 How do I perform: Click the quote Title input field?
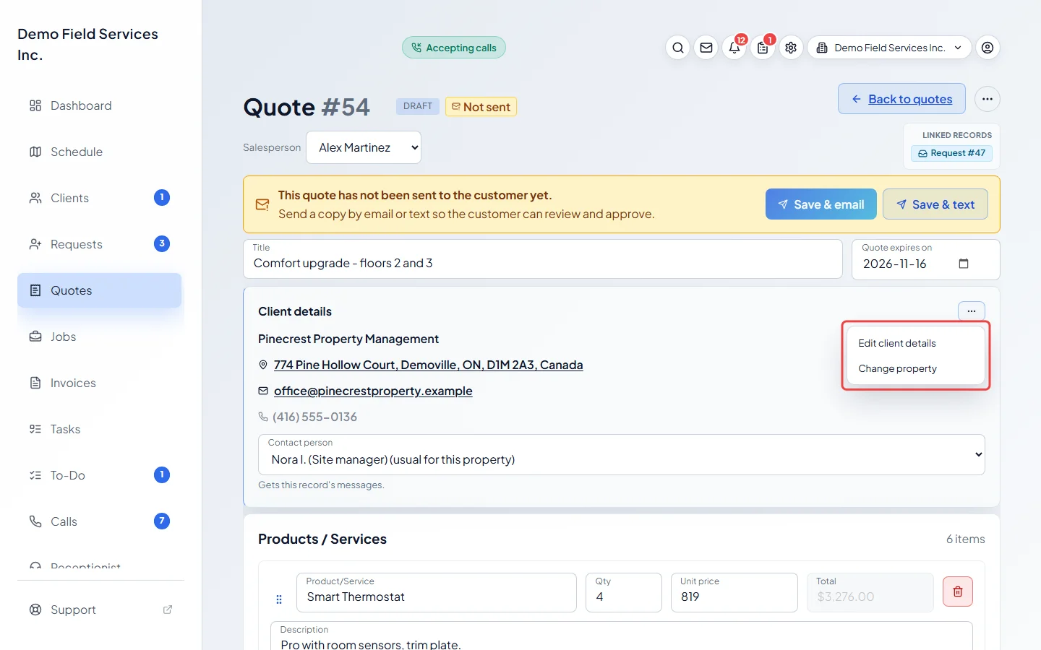[543, 259]
